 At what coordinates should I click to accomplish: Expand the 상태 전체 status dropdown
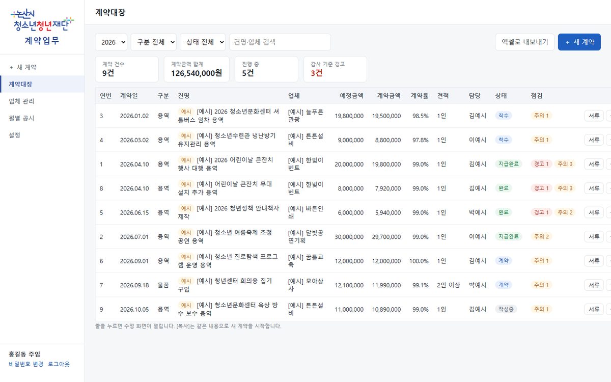(203, 42)
